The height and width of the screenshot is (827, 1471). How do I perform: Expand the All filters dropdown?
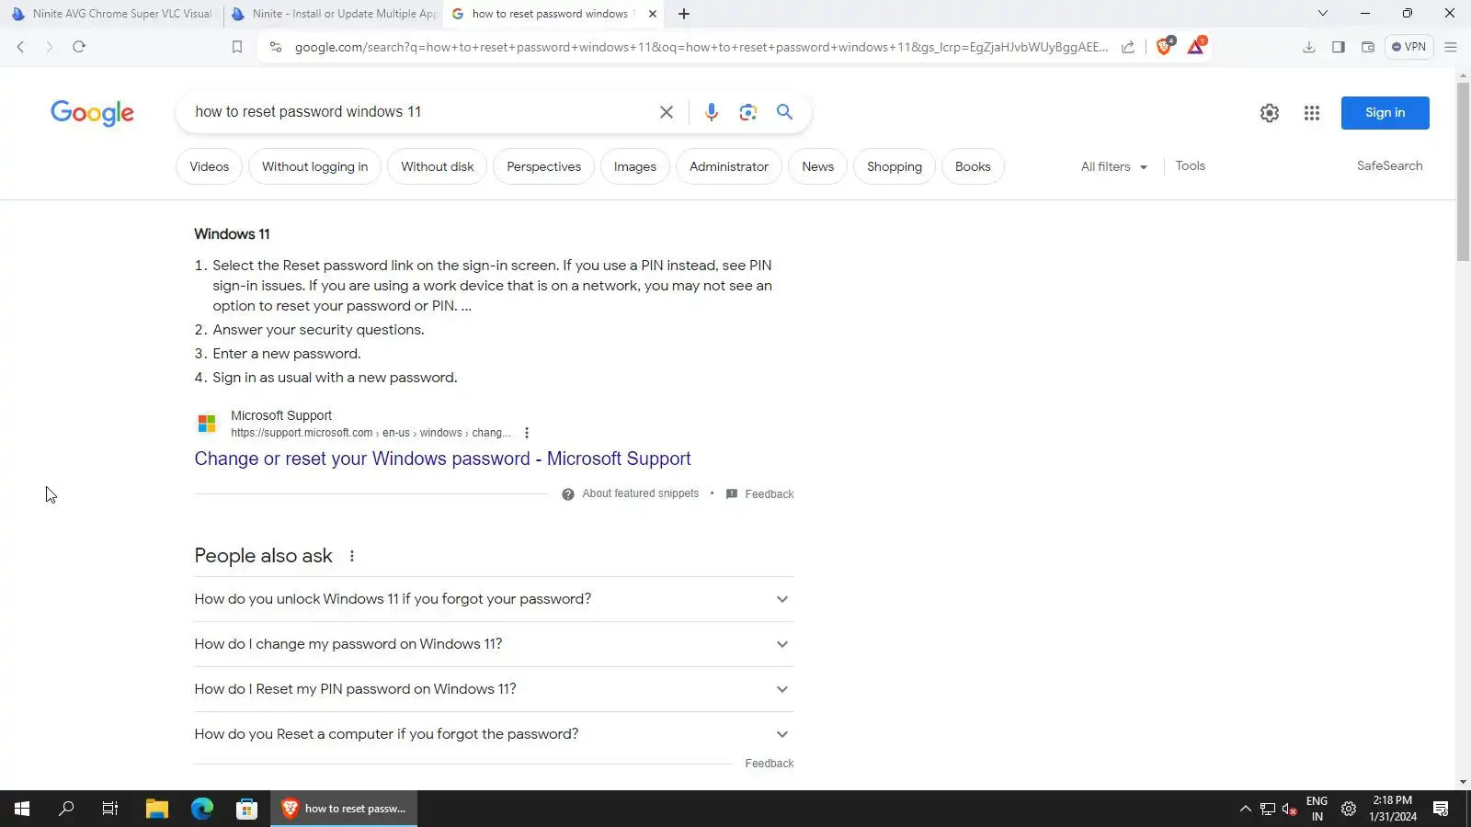click(x=1114, y=166)
